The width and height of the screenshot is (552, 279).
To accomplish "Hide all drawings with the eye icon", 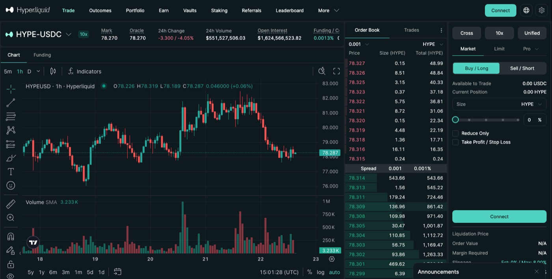I will point(11,276).
